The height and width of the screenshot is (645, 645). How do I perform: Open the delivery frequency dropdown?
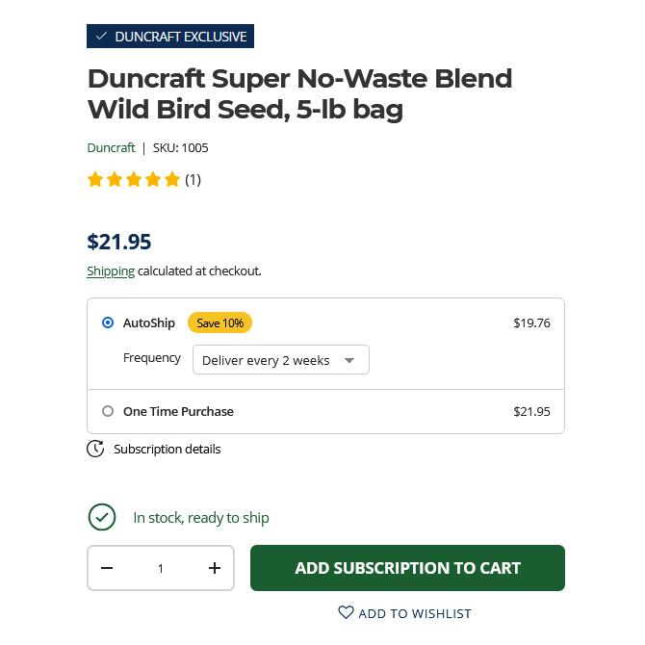(x=280, y=360)
